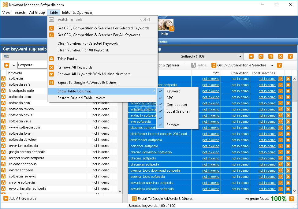This screenshot has height=209, width=298.
Task: Expand the Show Table Columns submenu
Action: tap(102, 91)
